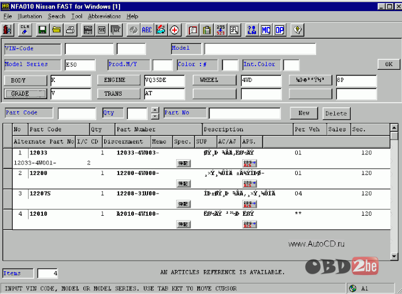Click the calculator-like grid icon before SEC
This screenshot has width=402, height=294.
pyautogui.click(x=88, y=30)
